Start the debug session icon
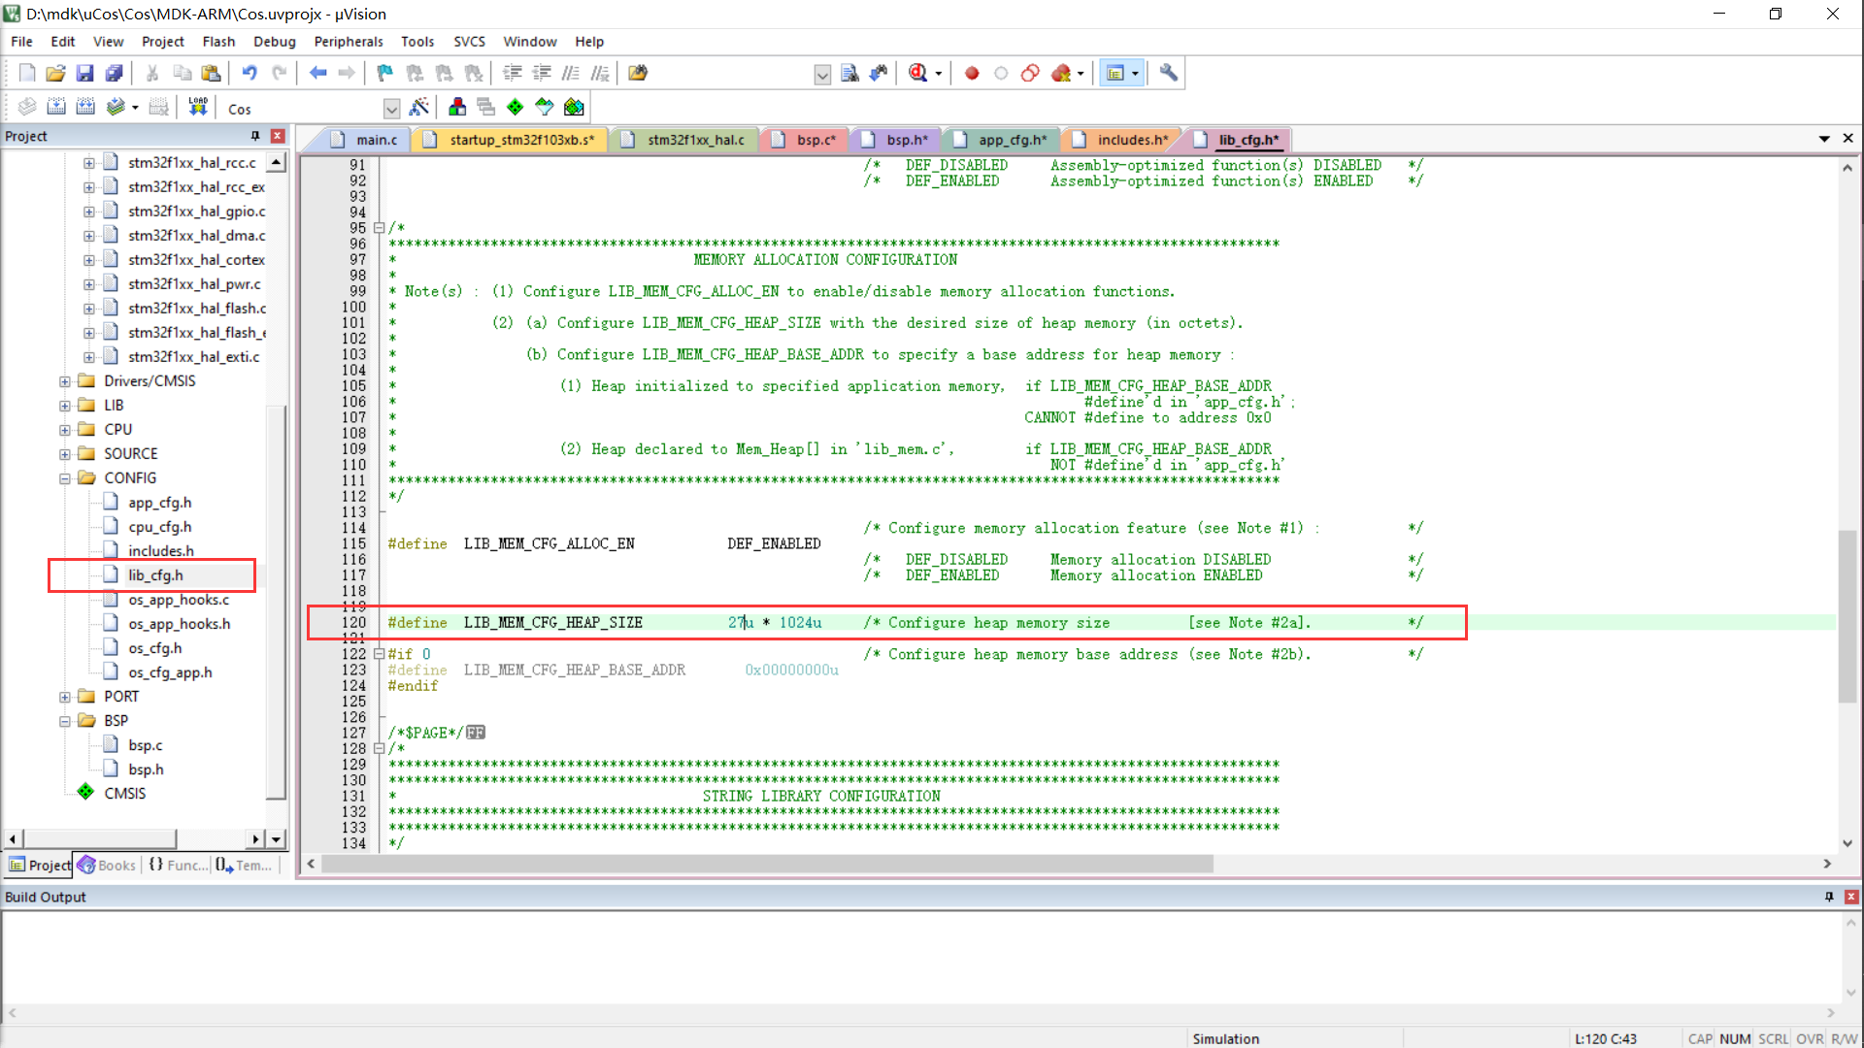 click(918, 73)
